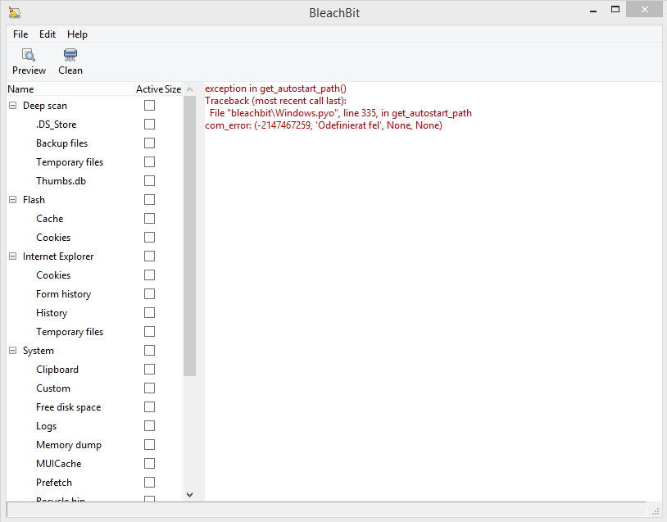Viewport: 667px width, 522px height.
Task: Enable Internet Explorer History cleaning
Action: pyautogui.click(x=149, y=312)
